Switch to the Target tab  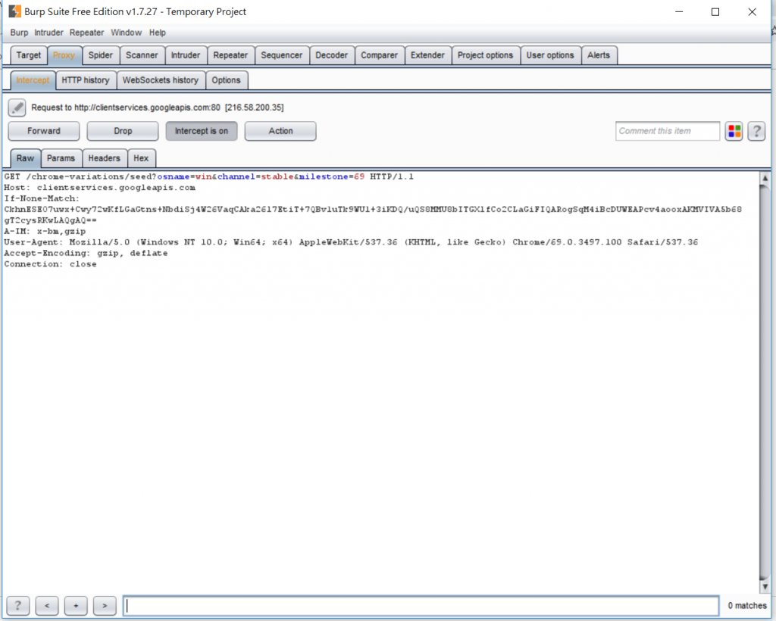29,55
